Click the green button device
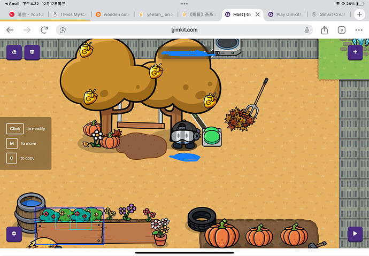The image size is (369, 256). click(x=211, y=136)
